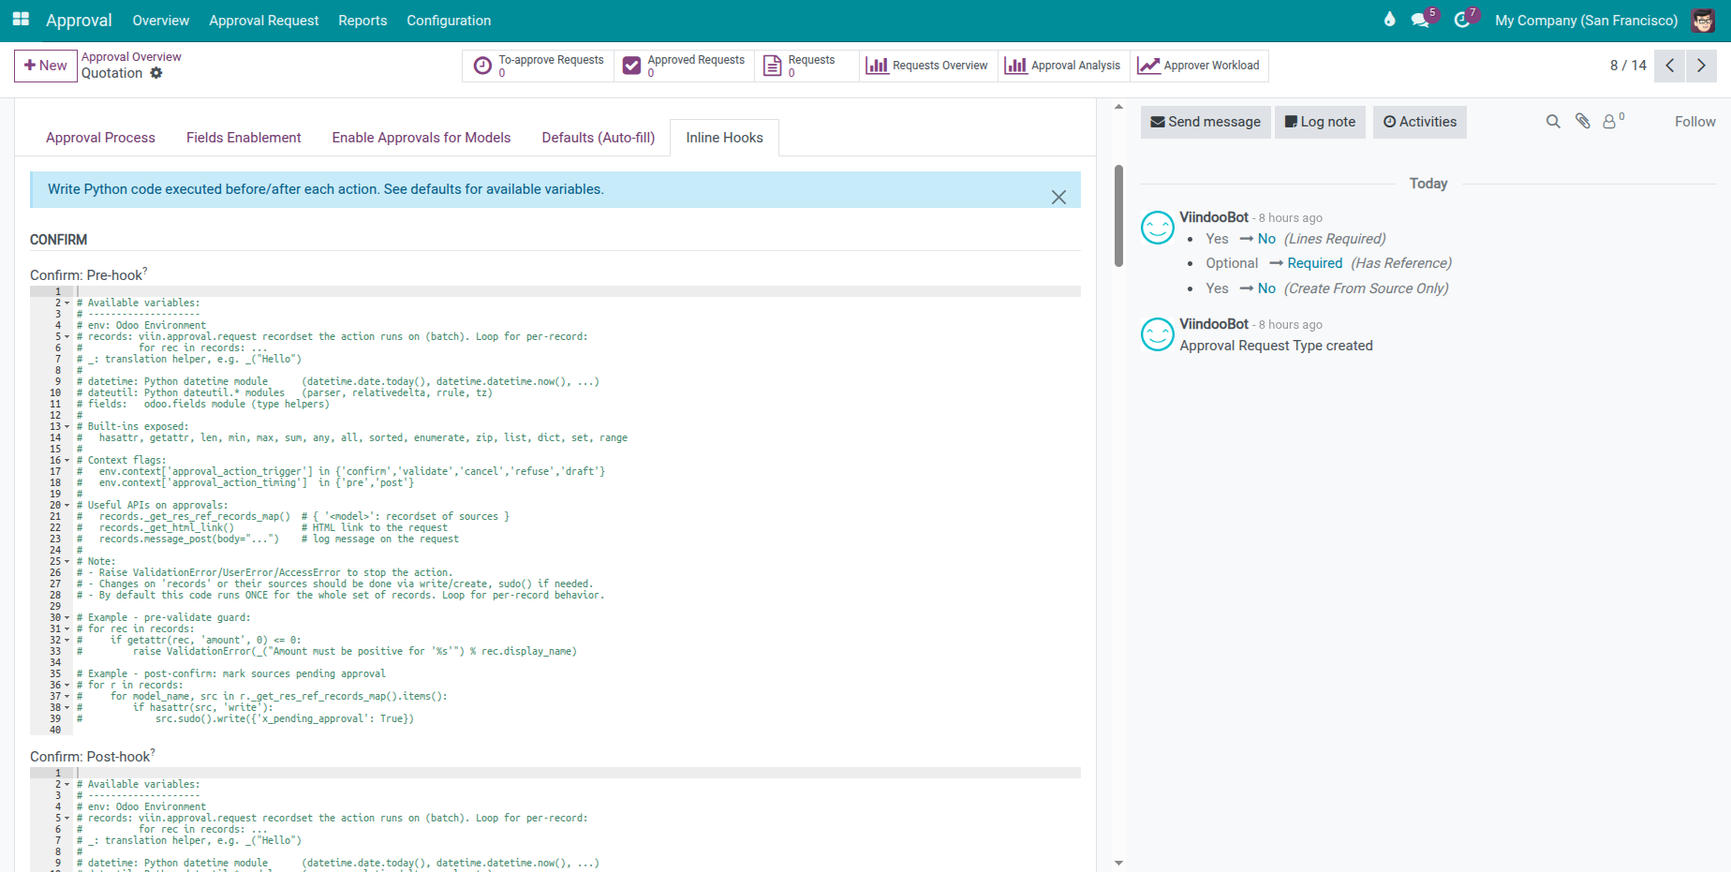The width and height of the screenshot is (1731, 872).
Task: Search messages with the magnifier in the chatter
Action: 1553,122
